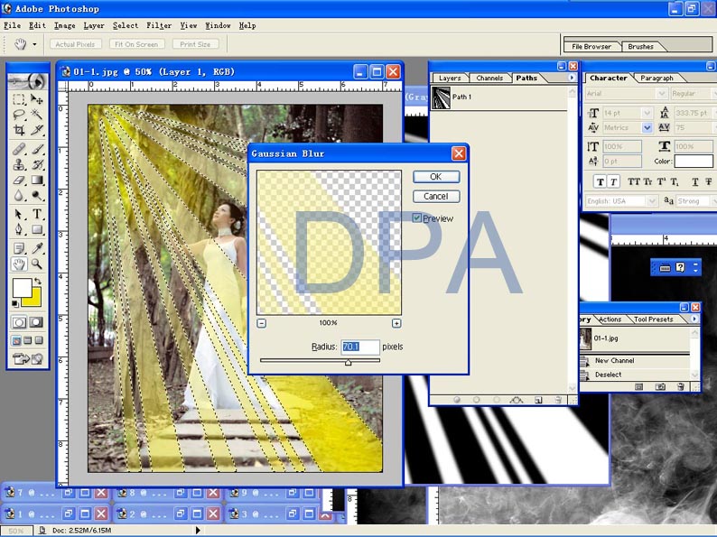Click the Radius slider handle

pyautogui.click(x=348, y=362)
